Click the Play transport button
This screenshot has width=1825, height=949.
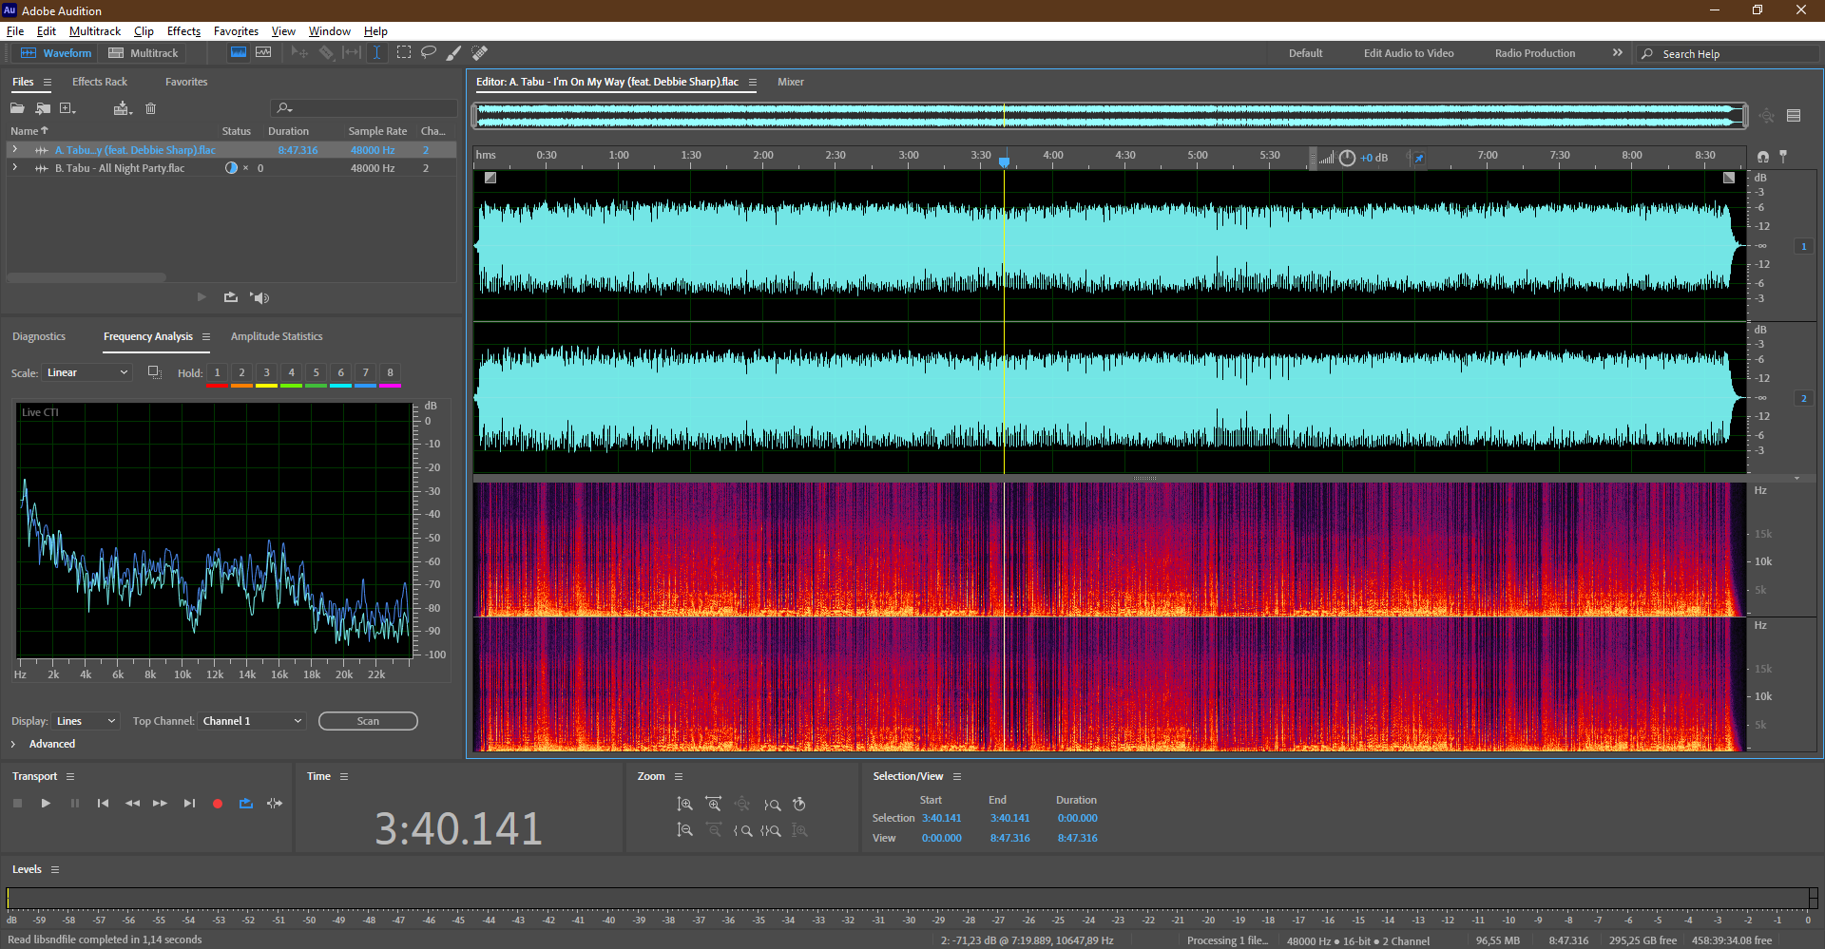[46, 804]
